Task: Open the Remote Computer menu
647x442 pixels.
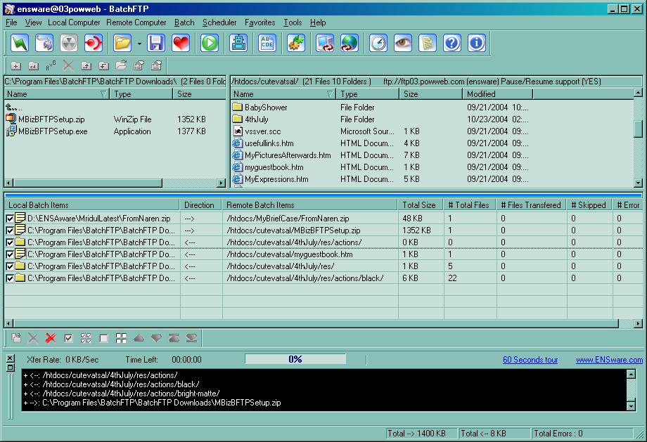Action: coord(136,22)
